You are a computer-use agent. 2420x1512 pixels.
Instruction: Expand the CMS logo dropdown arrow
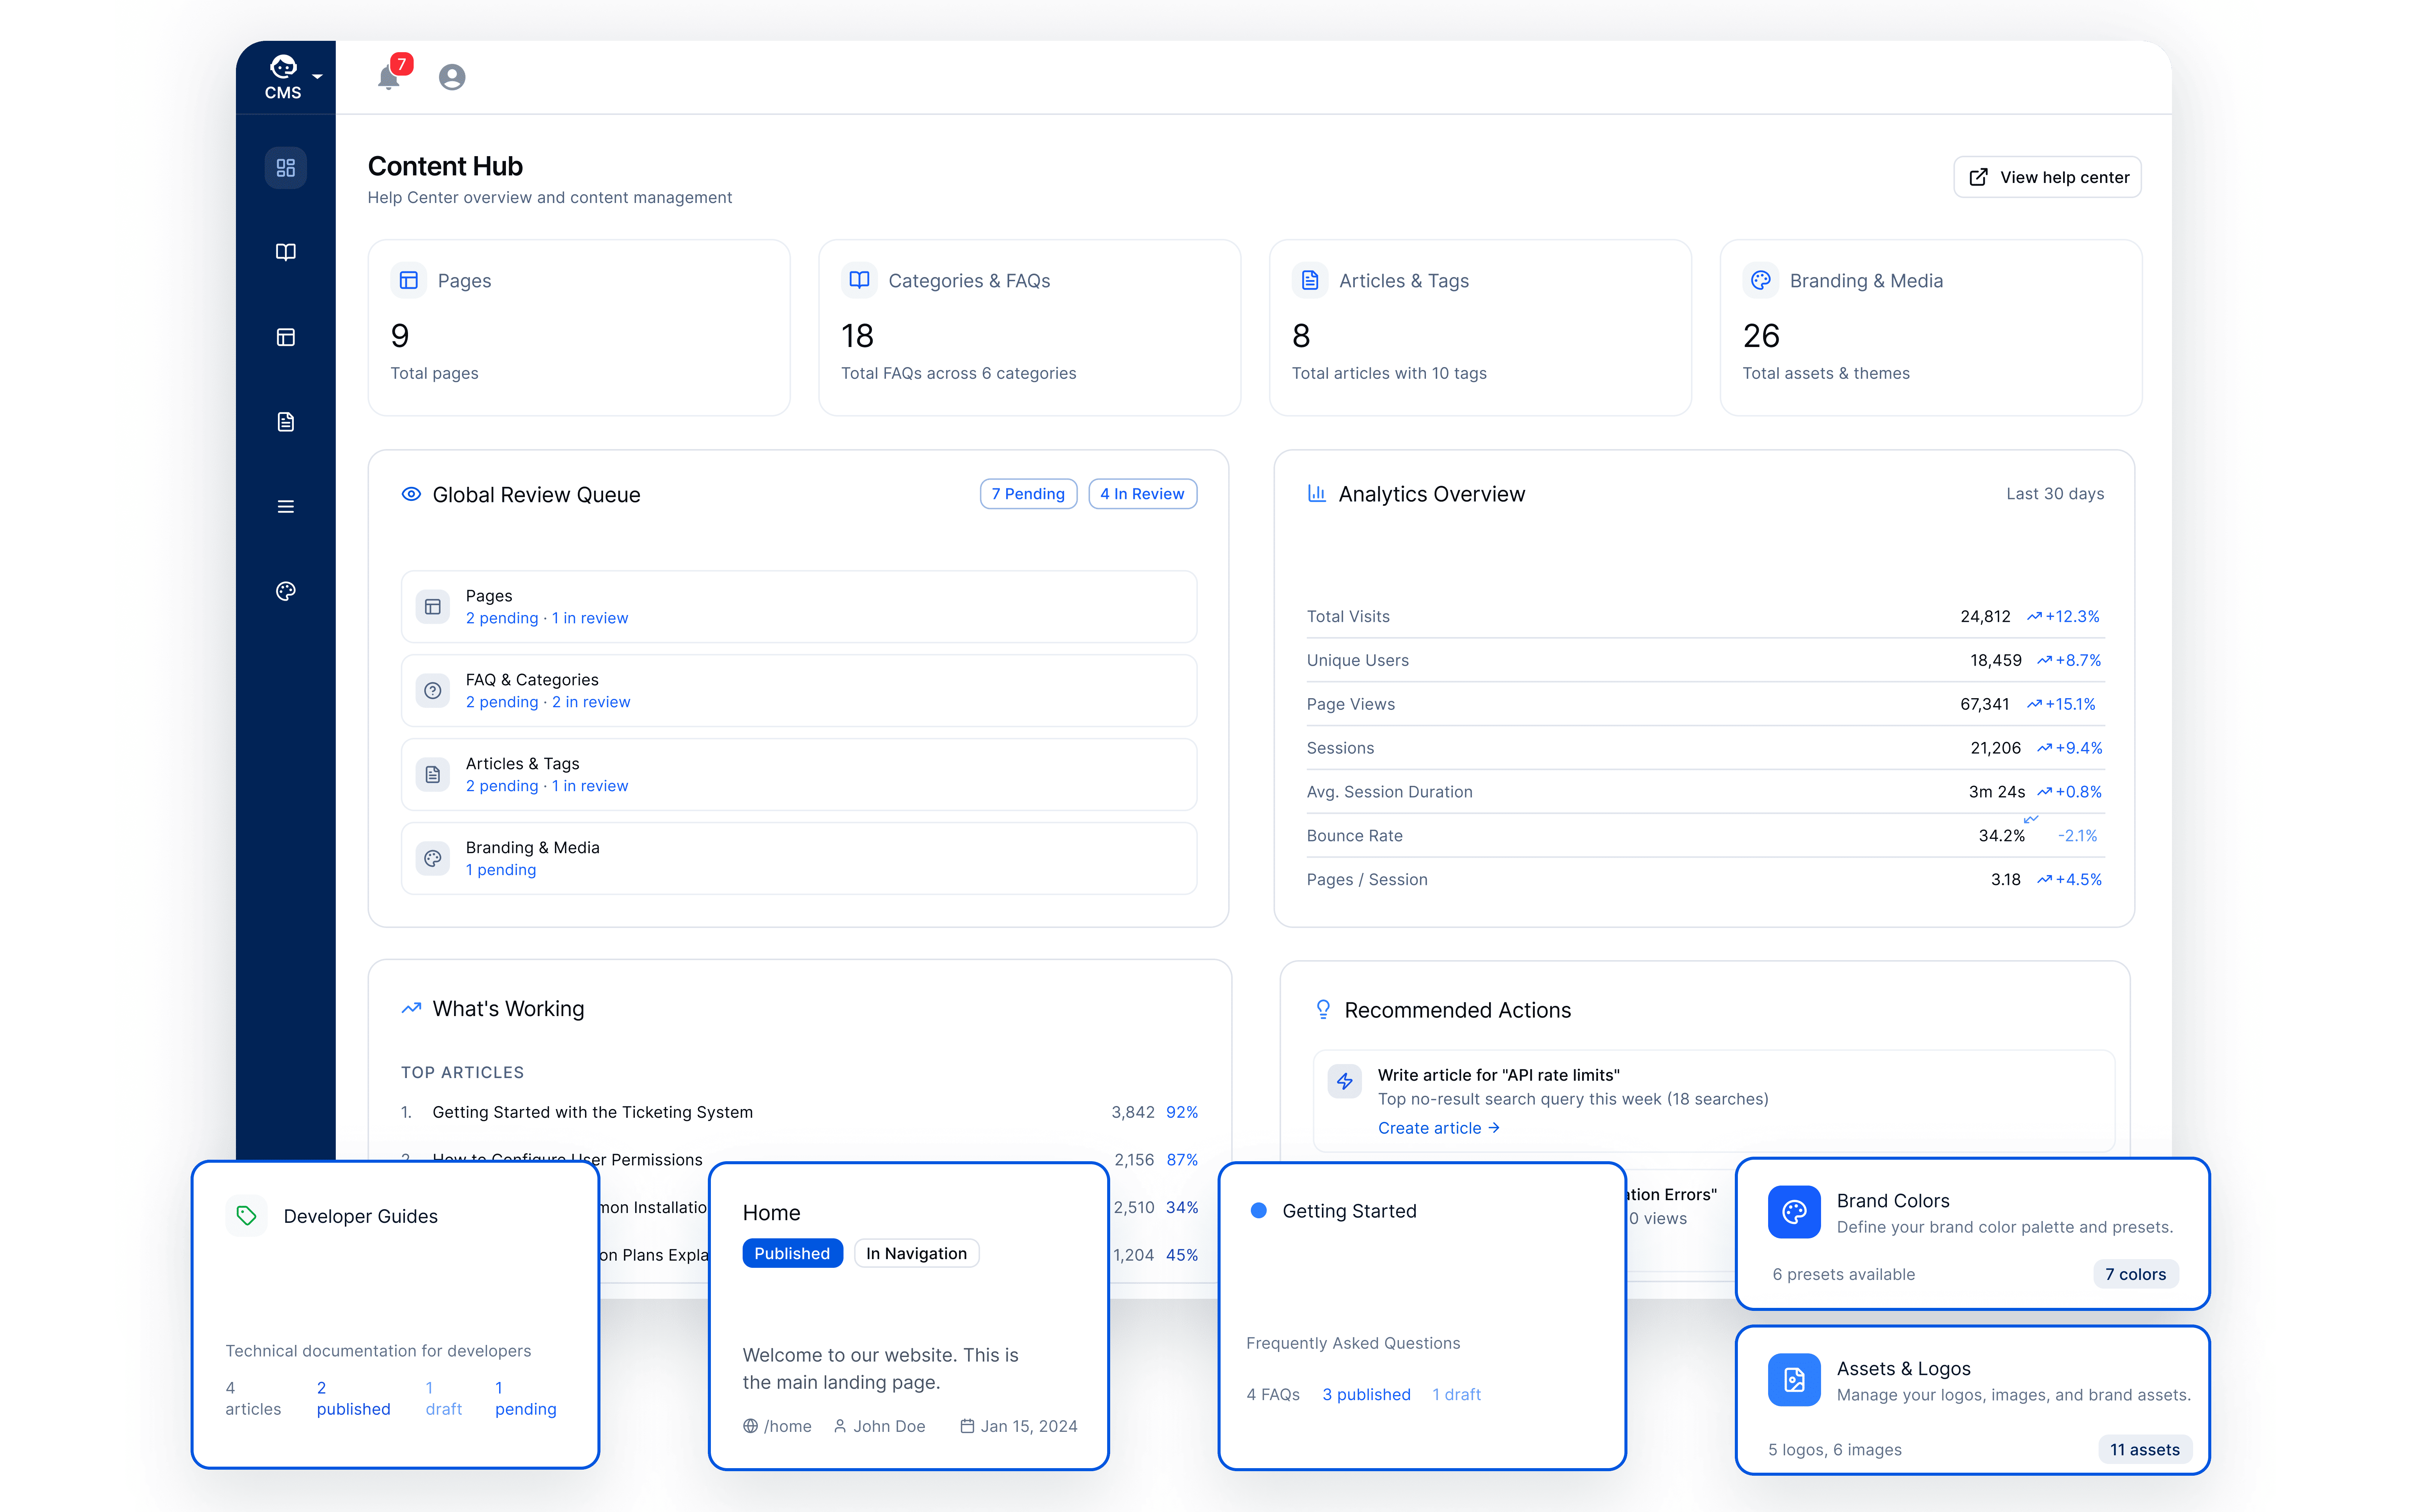[317, 77]
